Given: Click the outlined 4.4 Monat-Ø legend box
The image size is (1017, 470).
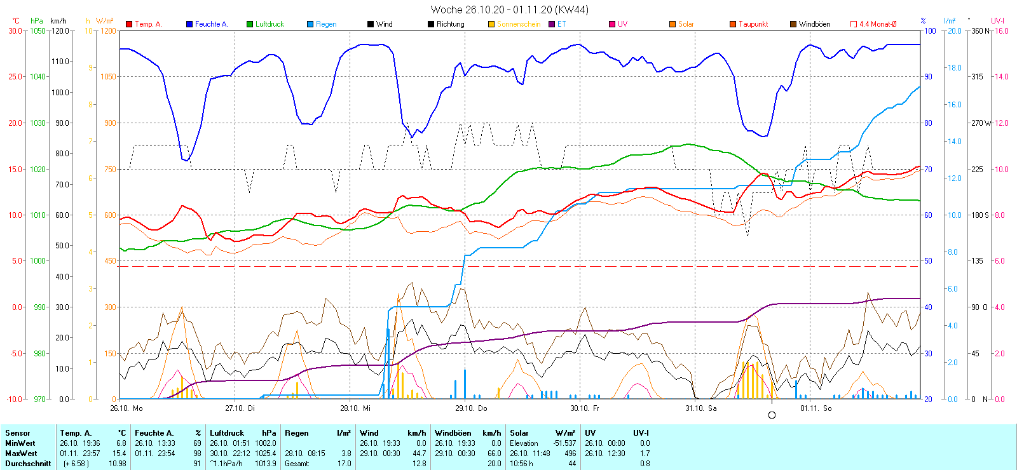Looking at the screenshot, I should pyautogui.click(x=854, y=24).
